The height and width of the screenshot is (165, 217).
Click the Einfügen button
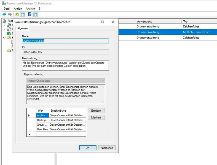pos(96,111)
